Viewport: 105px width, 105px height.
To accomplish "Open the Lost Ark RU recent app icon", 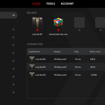I will [x=37, y=22].
